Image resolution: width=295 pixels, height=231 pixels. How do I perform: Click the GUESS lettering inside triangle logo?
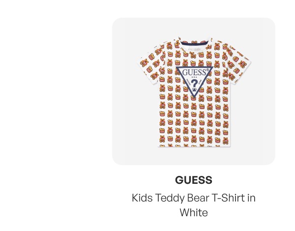pos(195,72)
